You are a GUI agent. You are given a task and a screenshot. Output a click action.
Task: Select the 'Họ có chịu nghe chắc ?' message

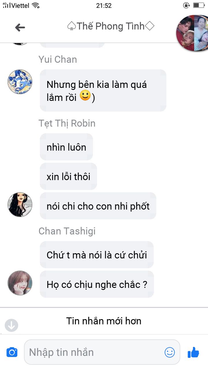tap(97, 284)
